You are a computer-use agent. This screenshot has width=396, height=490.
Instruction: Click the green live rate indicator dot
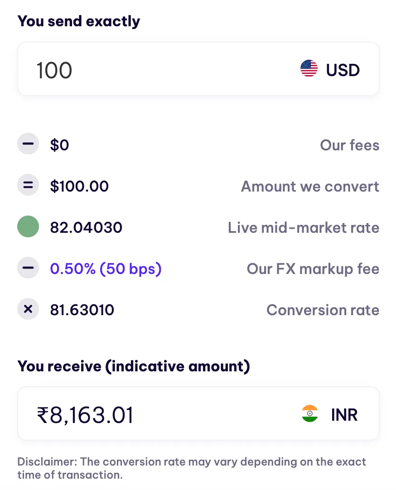28,226
